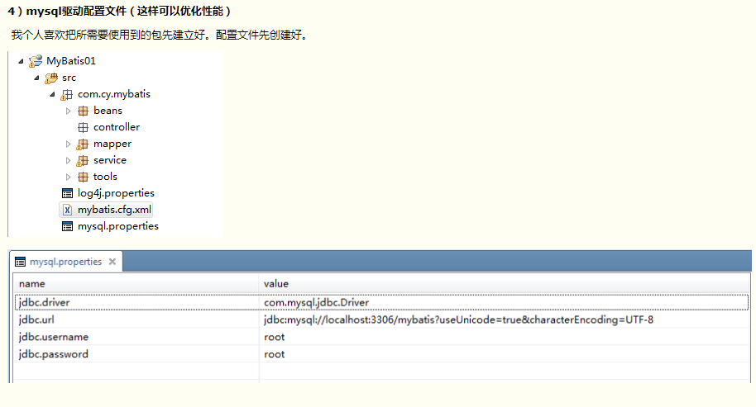
Task: Select the tools package label
Action: (105, 177)
